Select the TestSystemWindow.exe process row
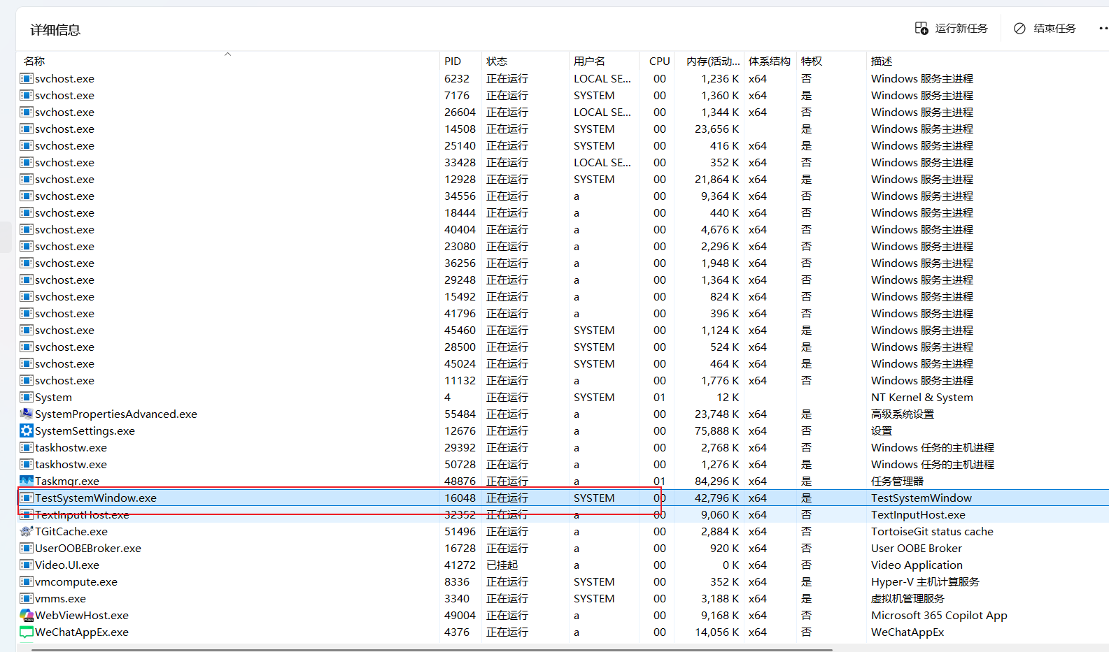The height and width of the screenshot is (652, 1109). tap(96, 498)
